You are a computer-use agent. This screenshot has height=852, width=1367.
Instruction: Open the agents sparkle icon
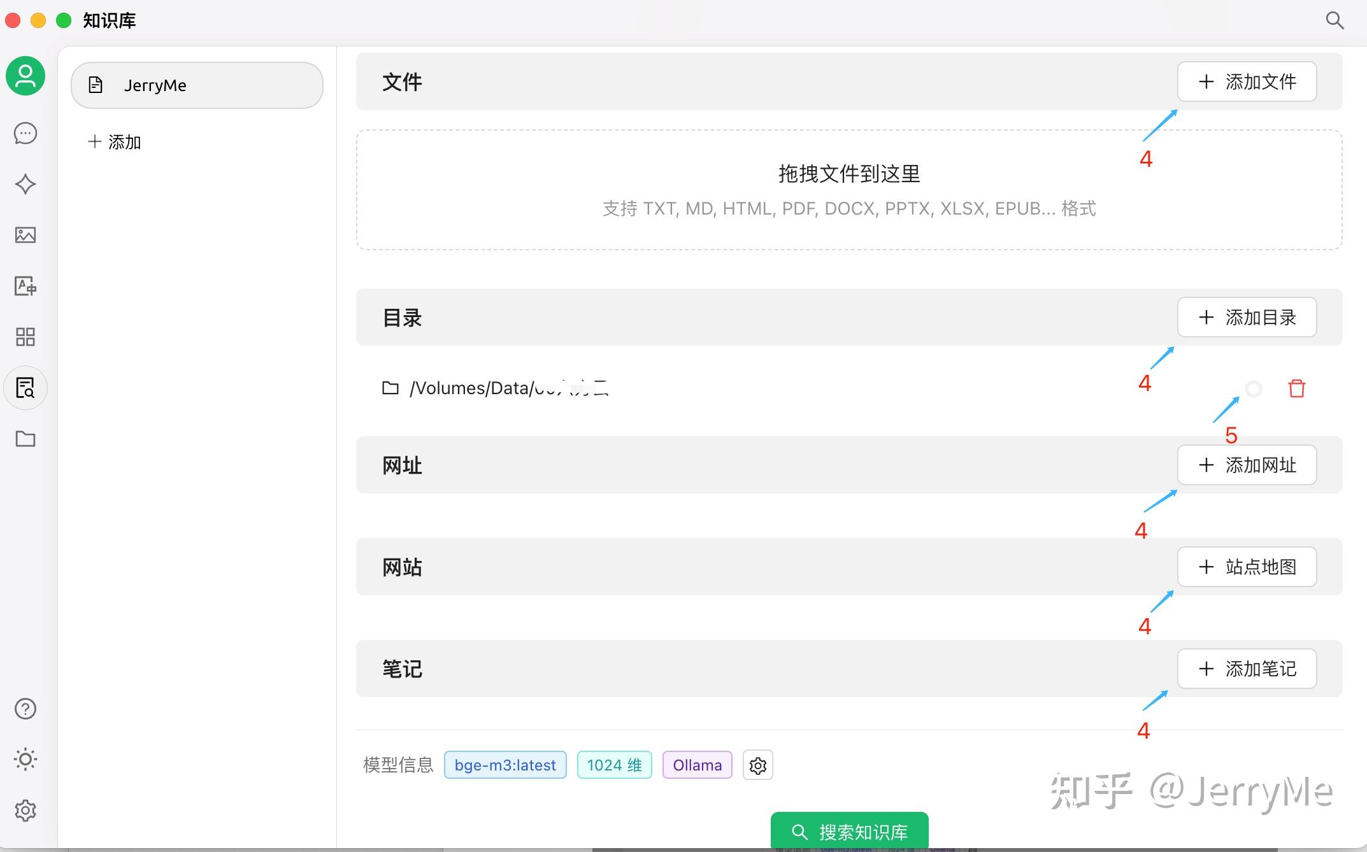point(25,184)
